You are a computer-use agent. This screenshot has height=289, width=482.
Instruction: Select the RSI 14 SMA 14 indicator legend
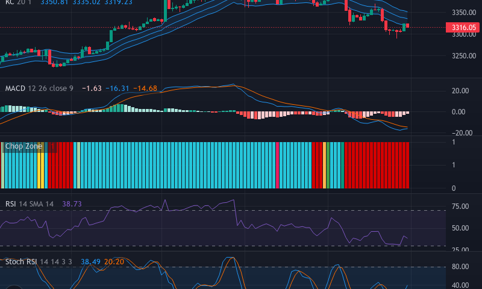pyautogui.click(x=30, y=204)
